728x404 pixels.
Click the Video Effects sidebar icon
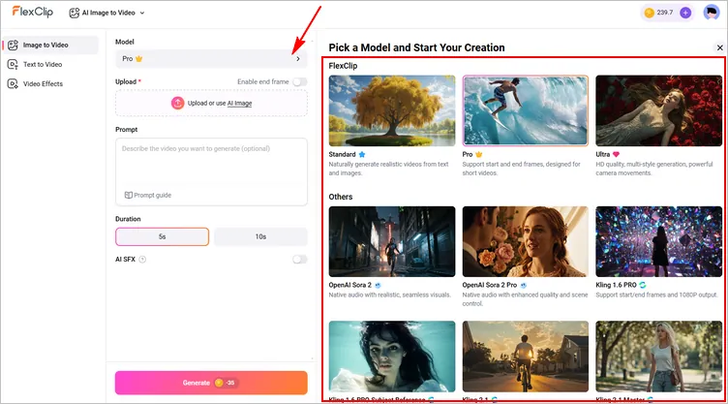click(x=13, y=84)
